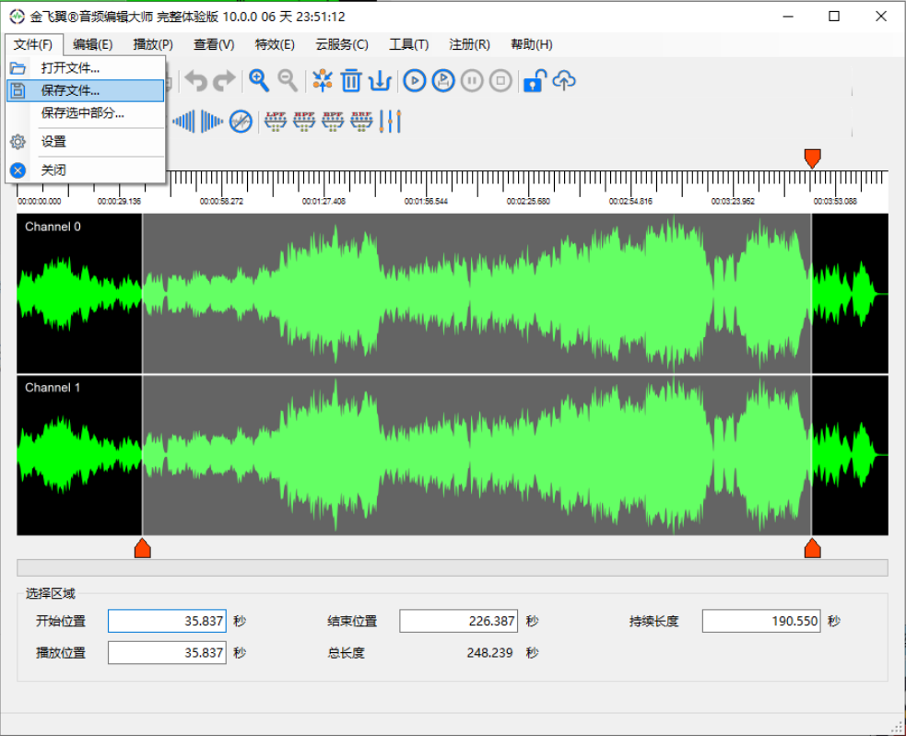Click the top orange playhead marker on ruler
Screen dimensions: 906x736
click(812, 158)
